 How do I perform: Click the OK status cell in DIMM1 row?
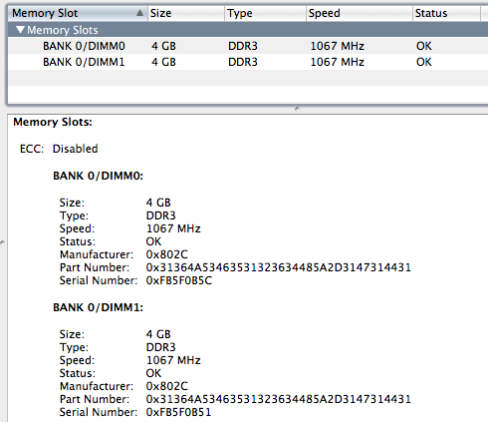pos(424,62)
